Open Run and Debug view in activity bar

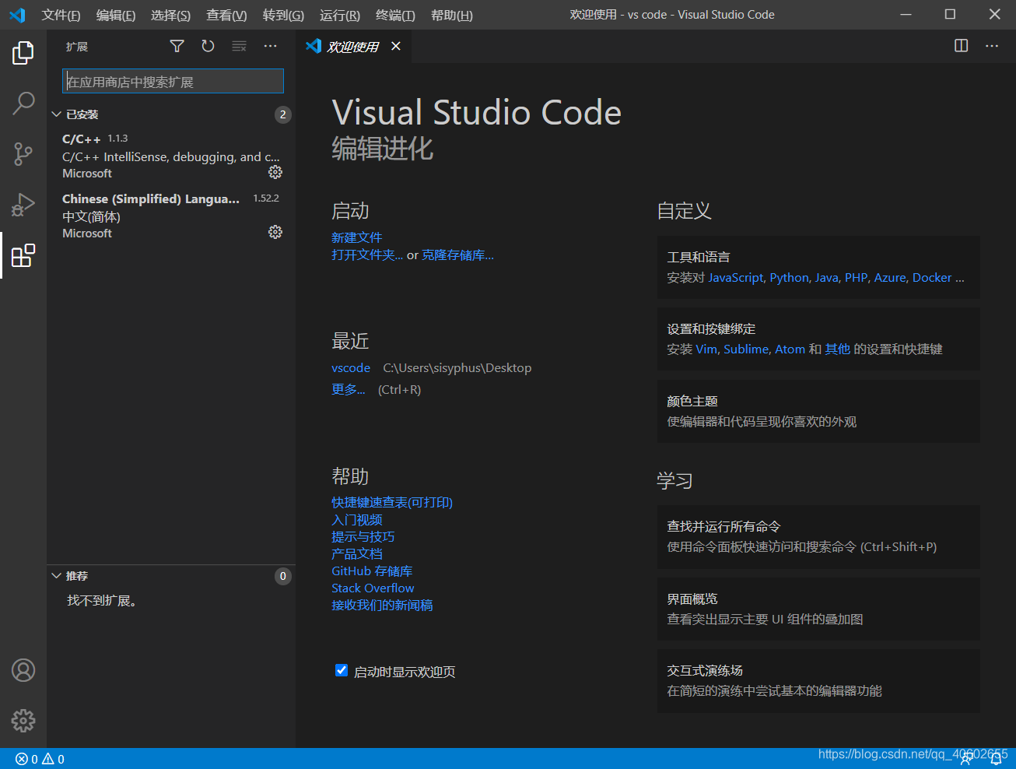tap(23, 205)
